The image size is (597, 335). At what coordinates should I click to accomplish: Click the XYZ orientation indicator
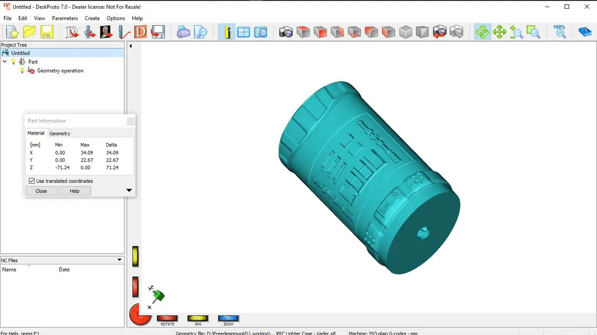(x=156, y=296)
